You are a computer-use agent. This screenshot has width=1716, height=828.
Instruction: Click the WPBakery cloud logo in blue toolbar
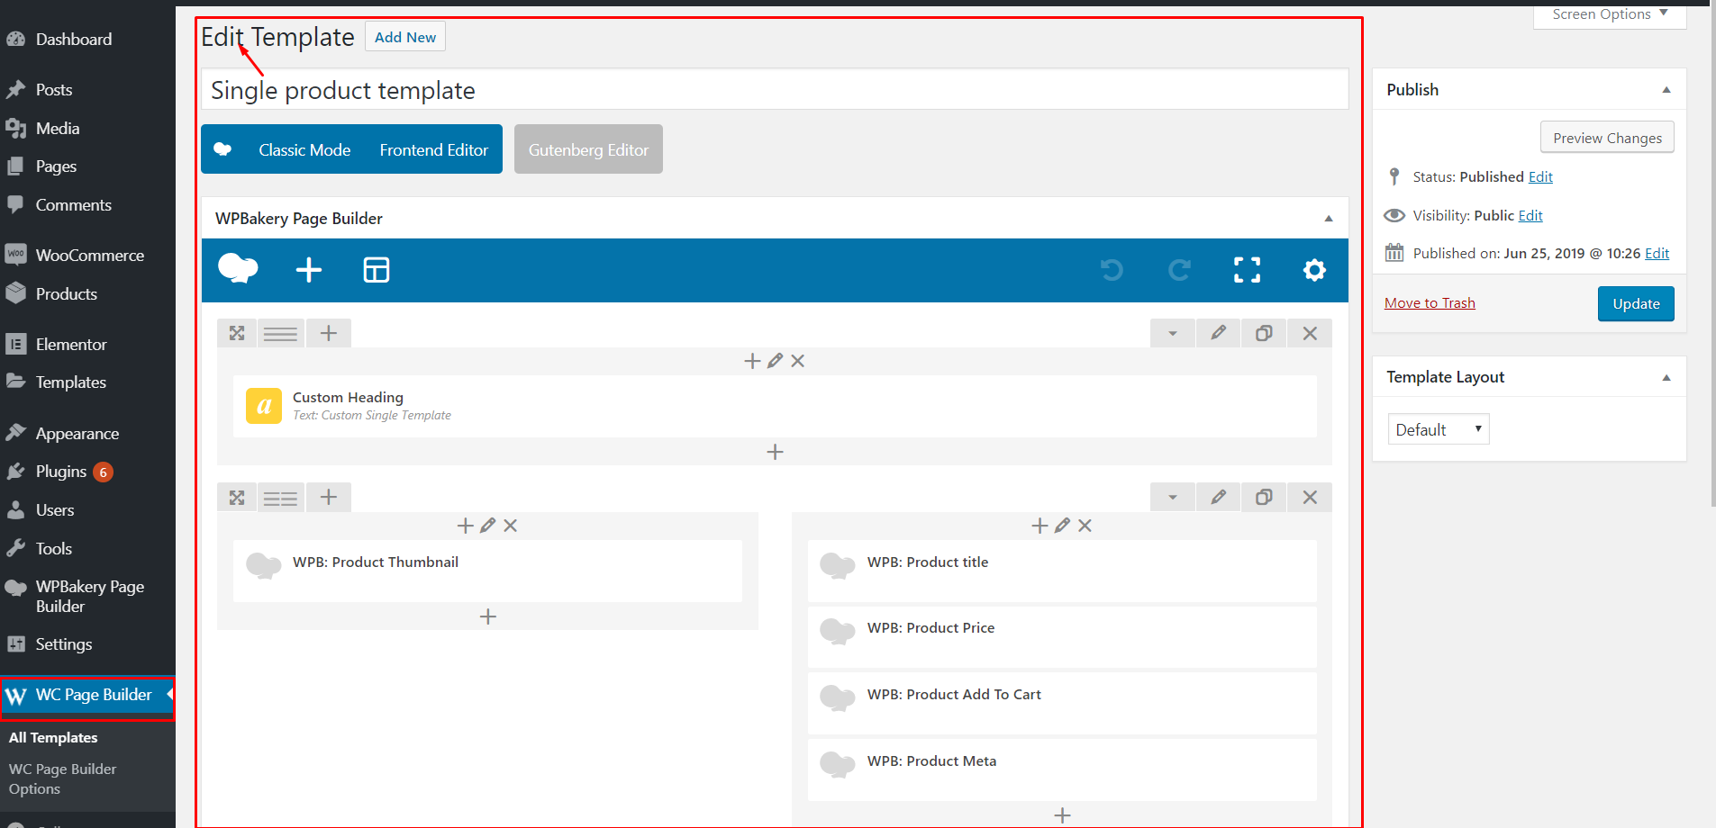click(x=238, y=268)
